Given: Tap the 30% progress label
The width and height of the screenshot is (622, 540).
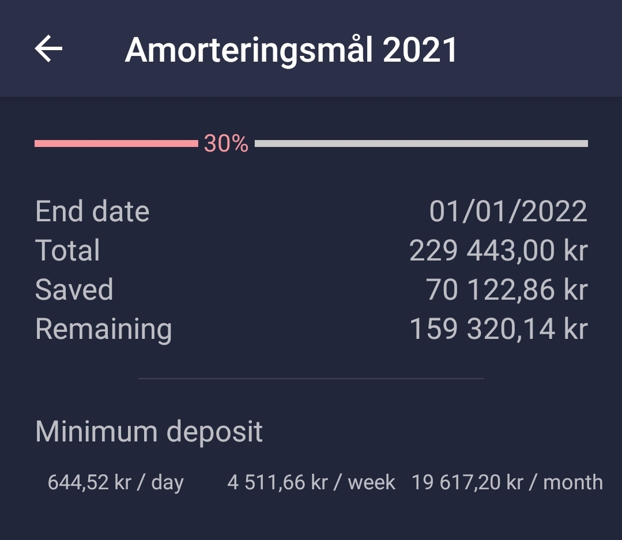Looking at the screenshot, I should (x=226, y=144).
